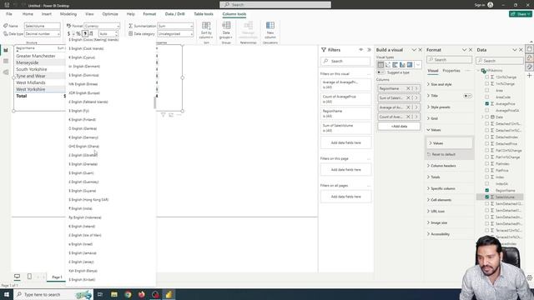Open the Home ribbon tab

pos(28,14)
